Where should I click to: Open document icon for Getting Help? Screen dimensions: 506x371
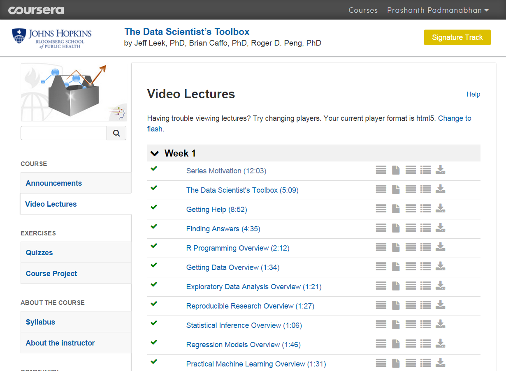tap(396, 208)
